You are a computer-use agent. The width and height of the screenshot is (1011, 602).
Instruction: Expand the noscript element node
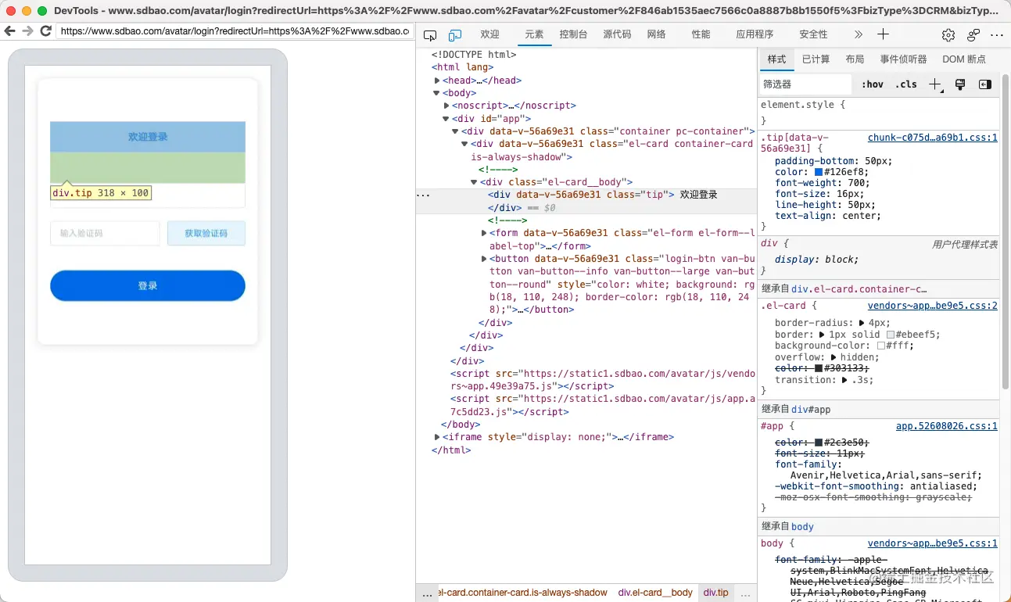coord(446,106)
